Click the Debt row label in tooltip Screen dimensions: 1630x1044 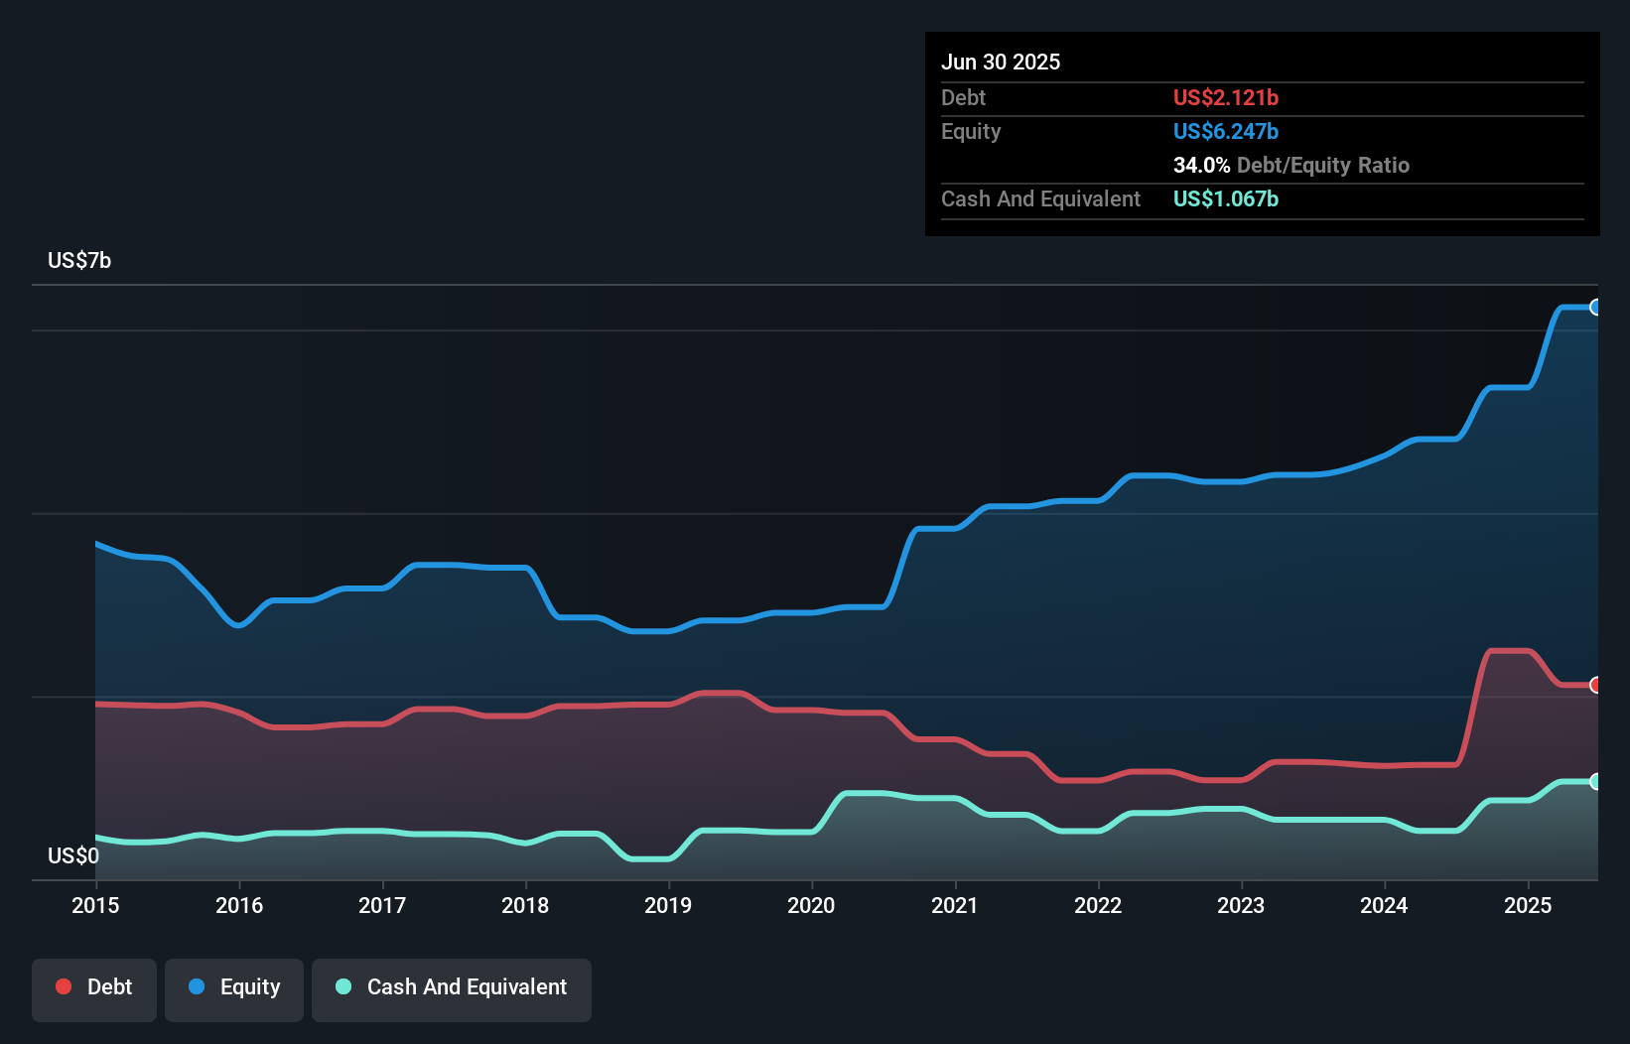pos(963,97)
